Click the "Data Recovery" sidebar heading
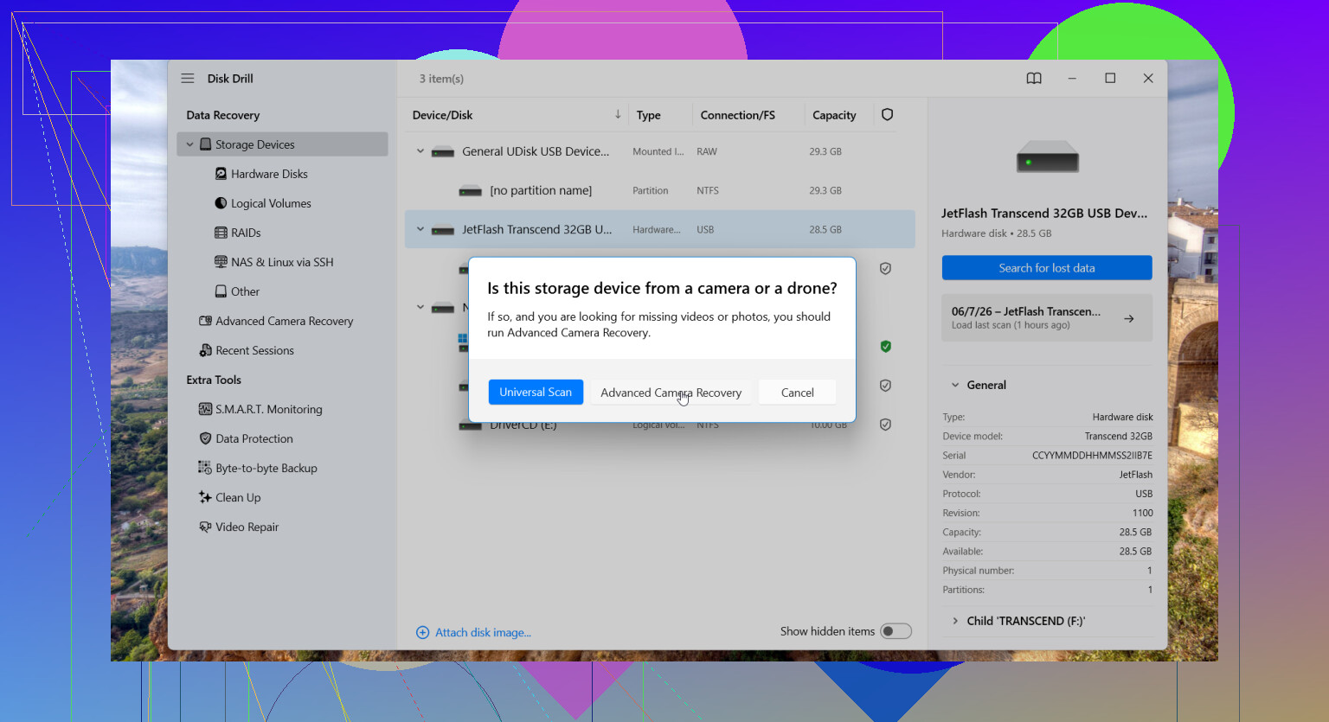Screen dimensions: 1329x722 pyautogui.click(x=222, y=115)
